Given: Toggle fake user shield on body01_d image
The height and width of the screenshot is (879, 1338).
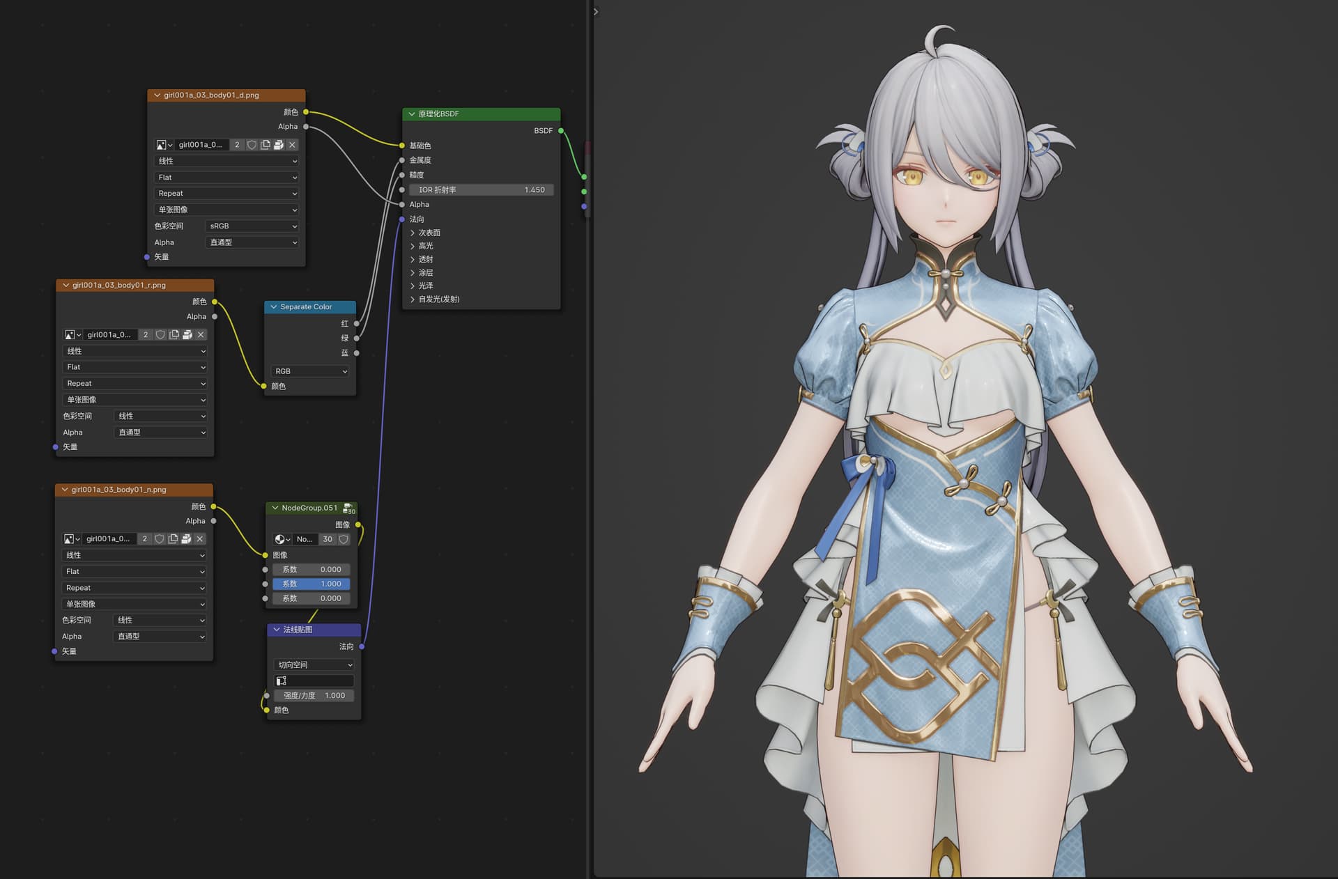Looking at the screenshot, I should (252, 145).
